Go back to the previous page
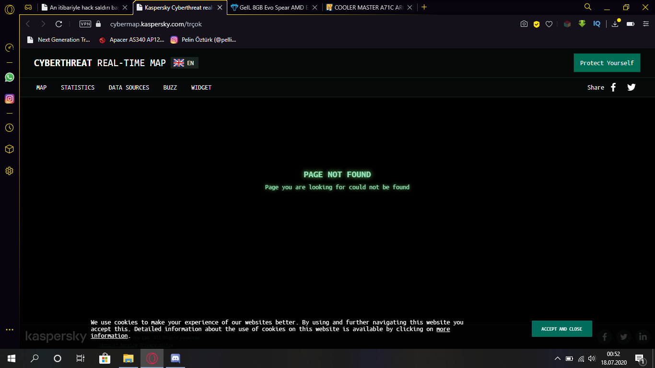This screenshot has height=368, width=655. [28, 24]
